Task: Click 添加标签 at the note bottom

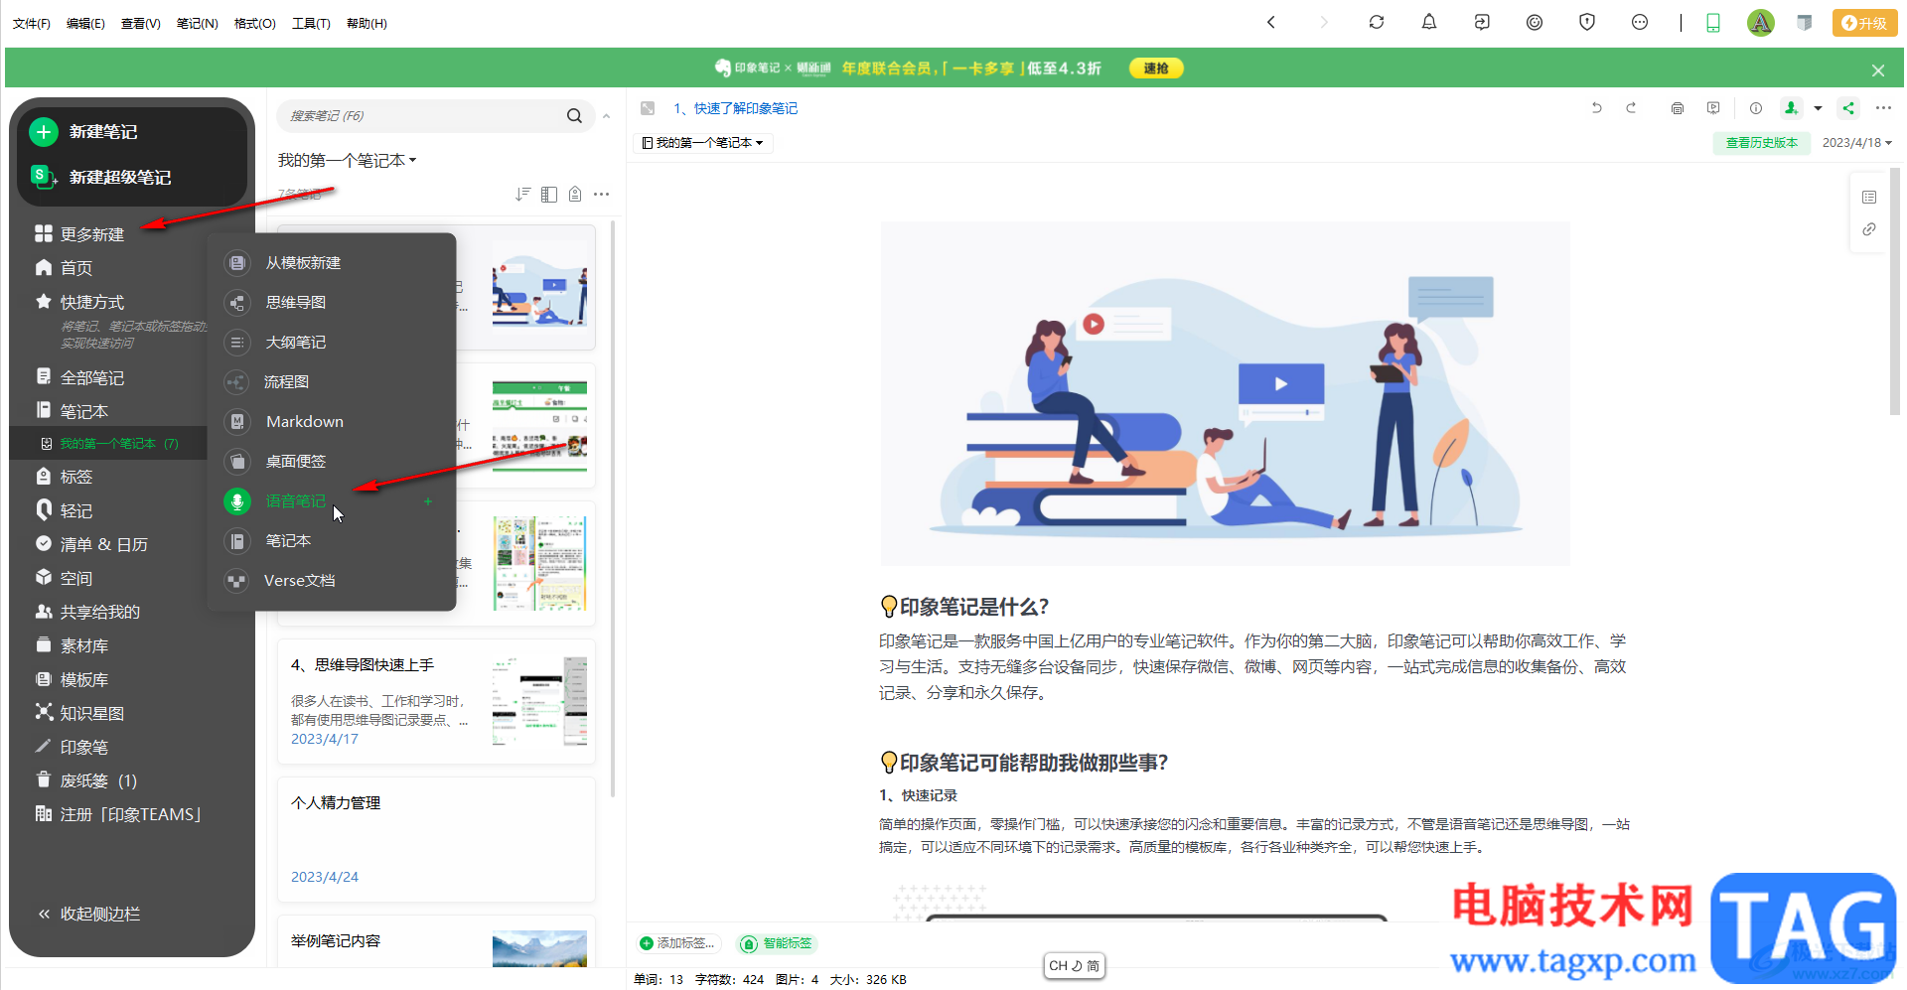Action: click(676, 943)
